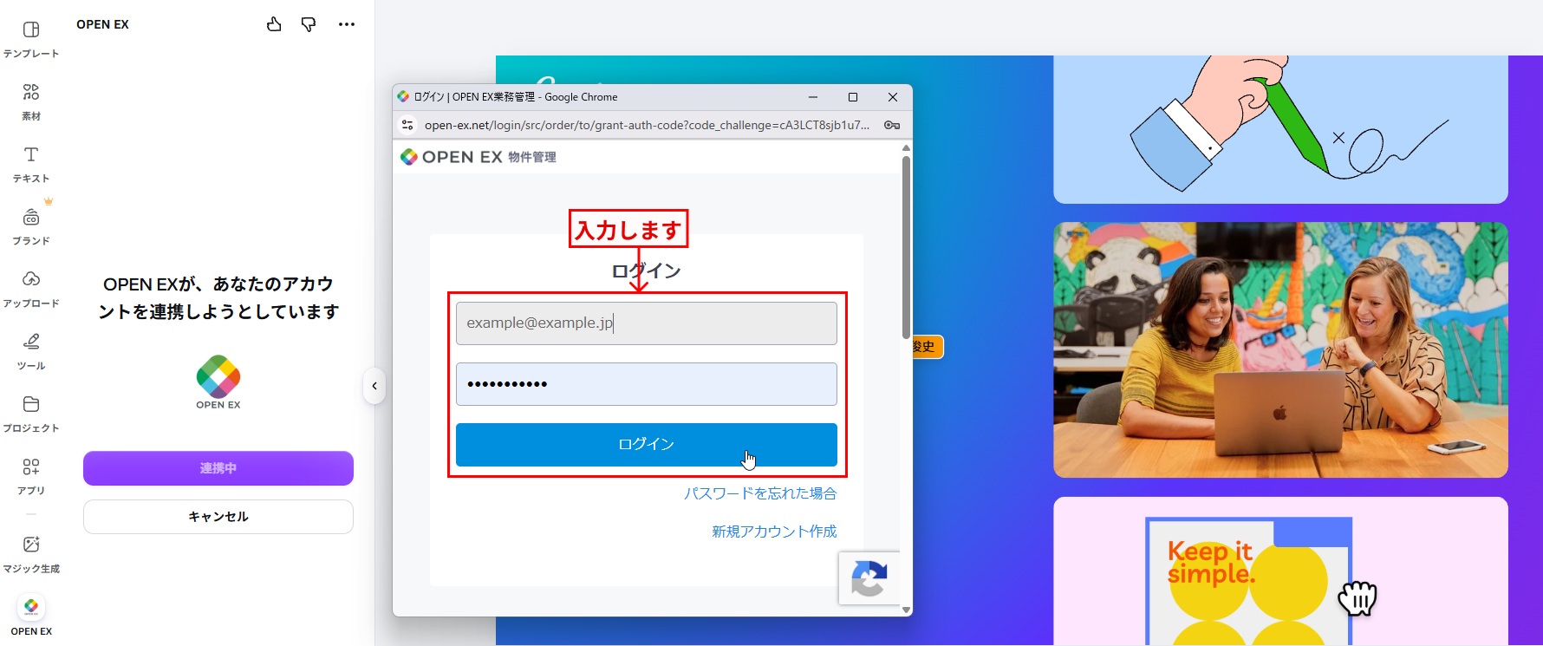Click the thumbs down icon
This screenshot has width=1543, height=646.
click(x=309, y=24)
